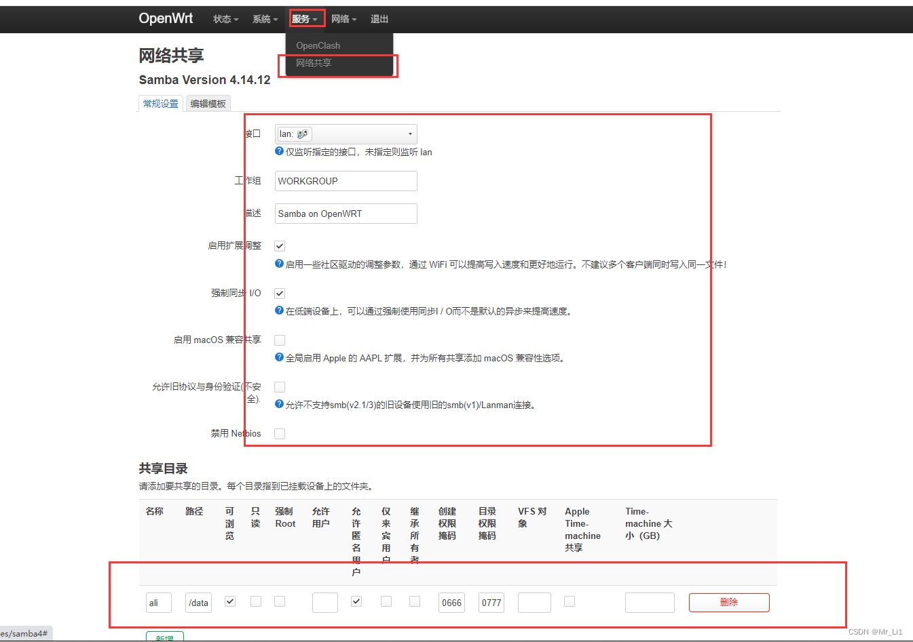Click the 新增 button to add a share
The image size is (913, 642).
click(x=165, y=637)
